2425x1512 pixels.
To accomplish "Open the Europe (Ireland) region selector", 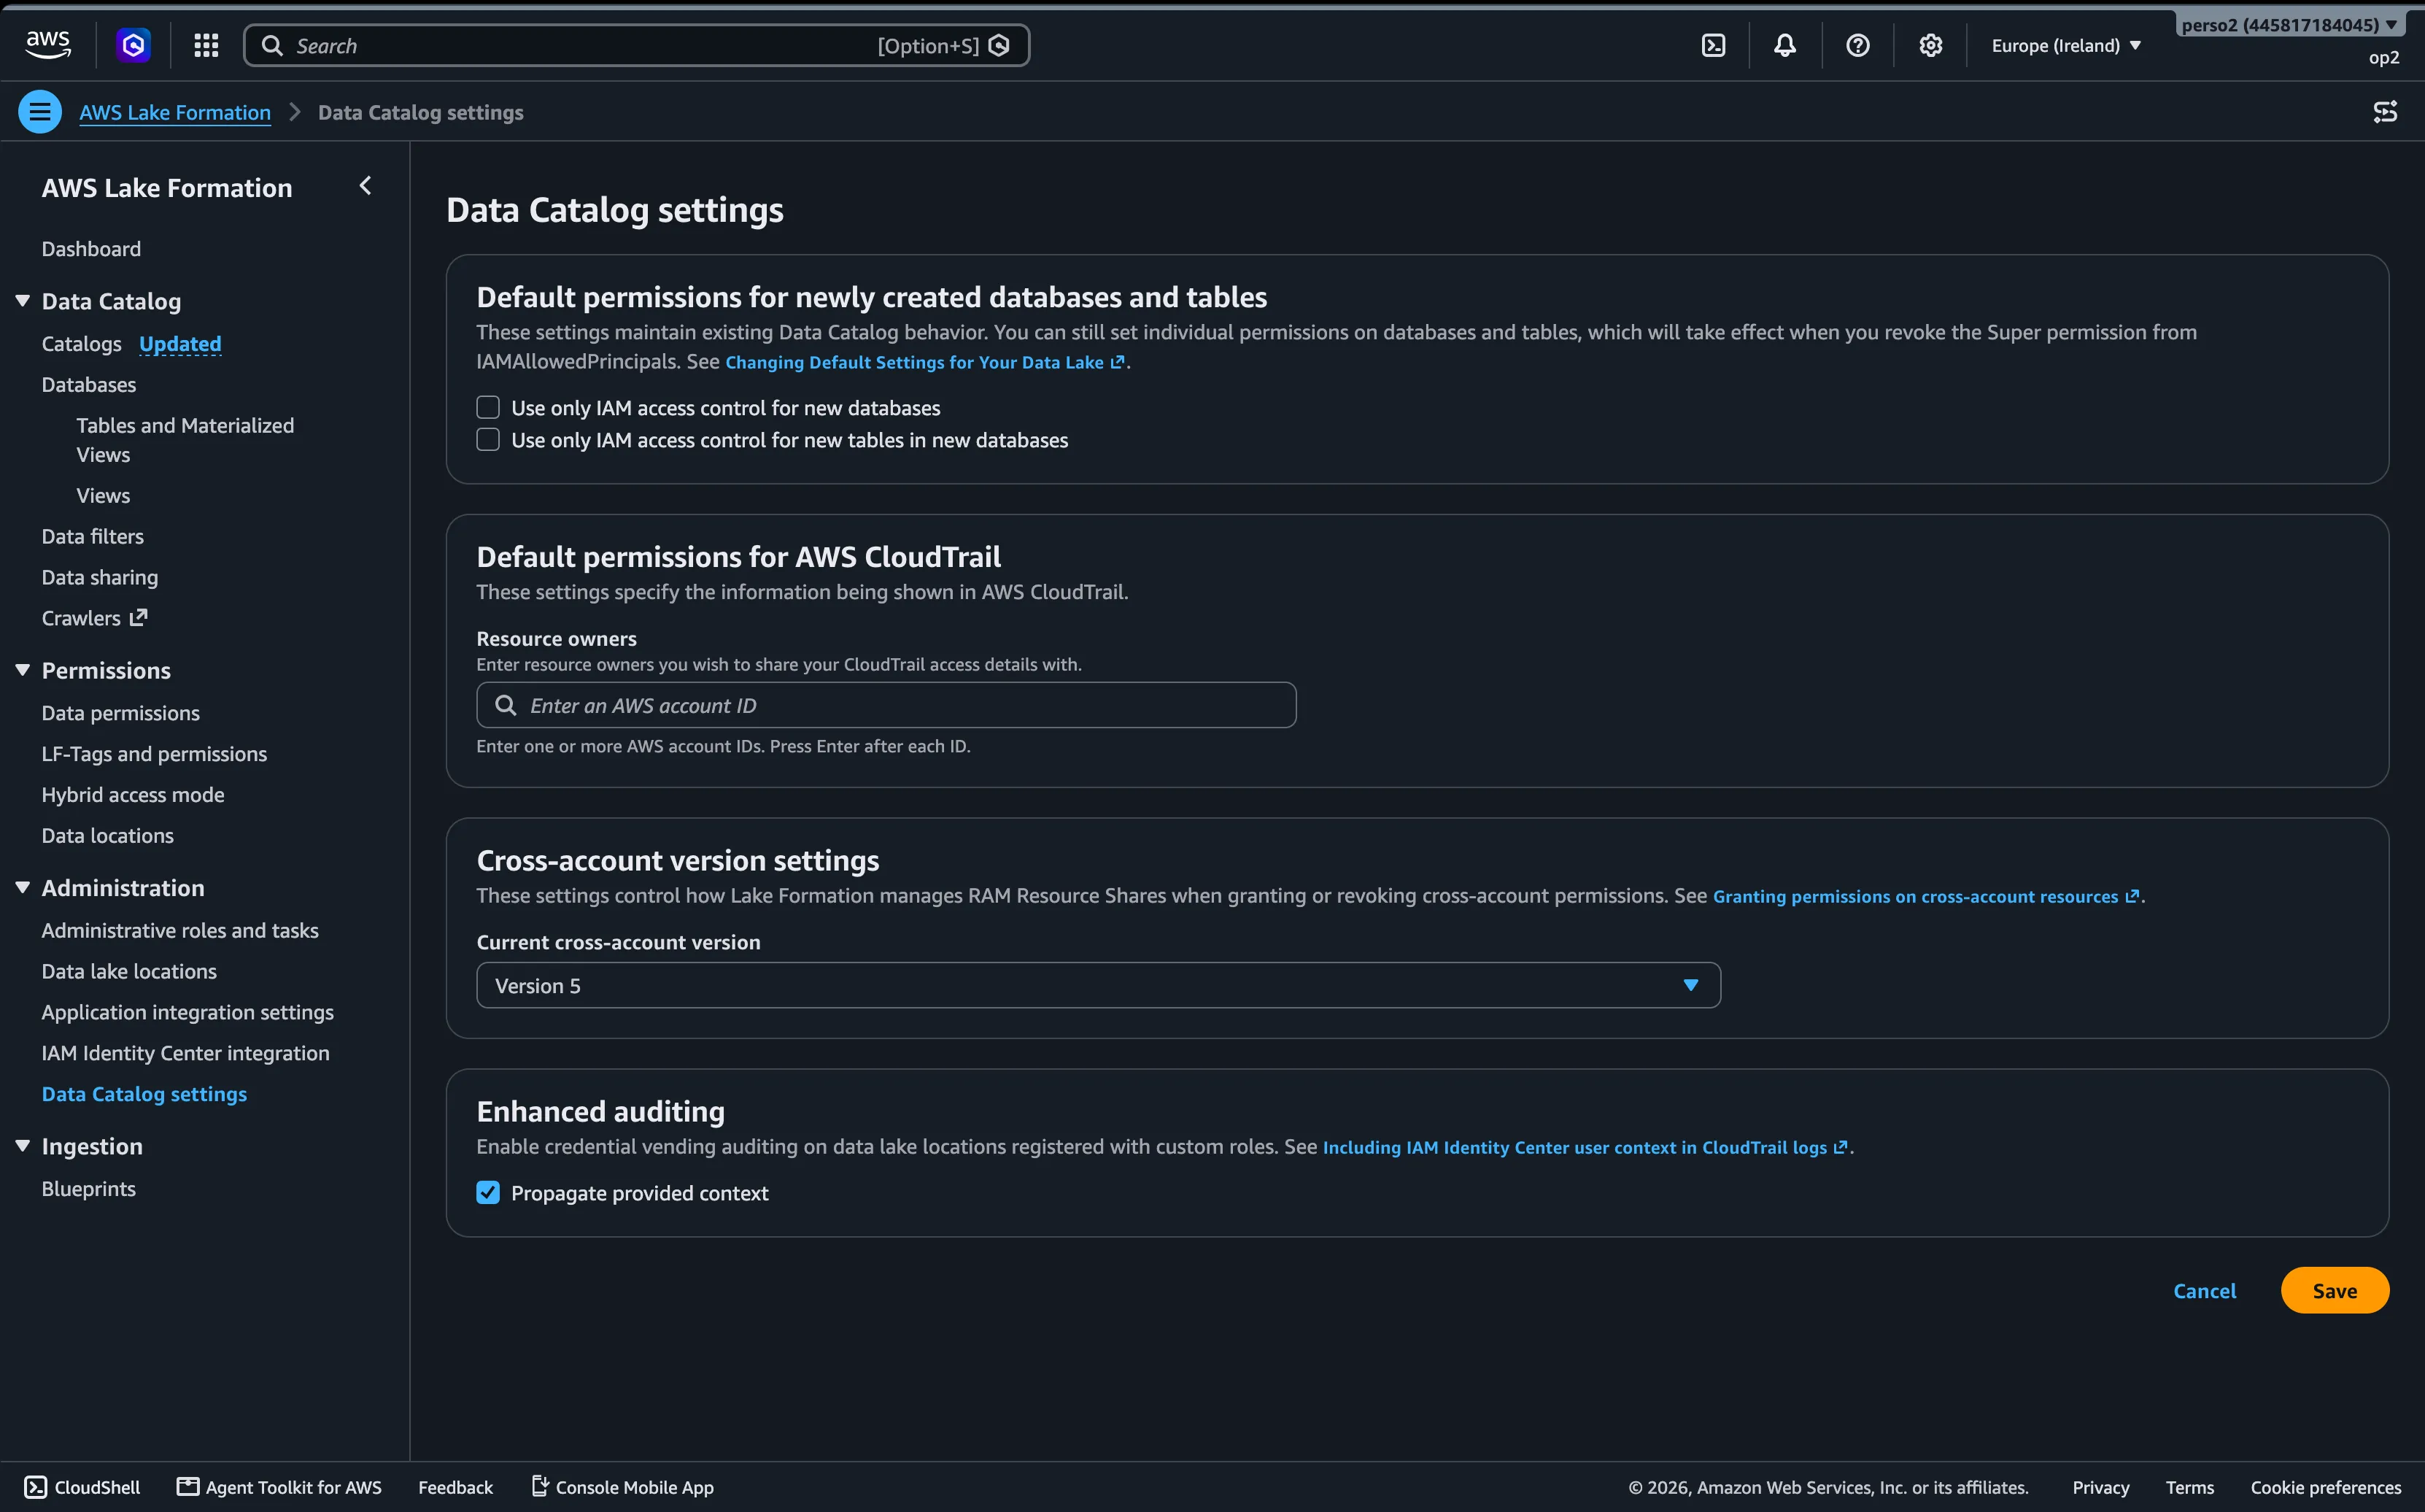I will [x=2066, y=46].
